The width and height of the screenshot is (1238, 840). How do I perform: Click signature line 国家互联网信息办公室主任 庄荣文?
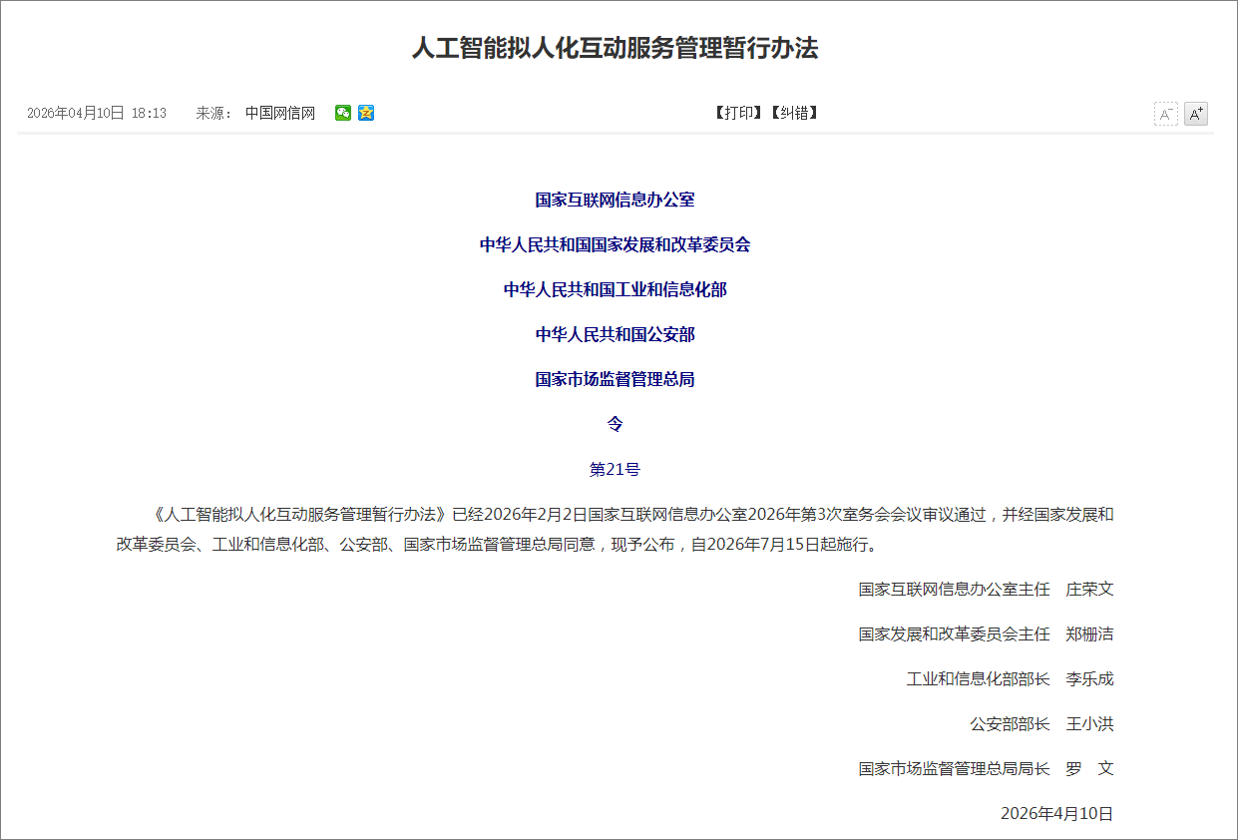coord(986,589)
